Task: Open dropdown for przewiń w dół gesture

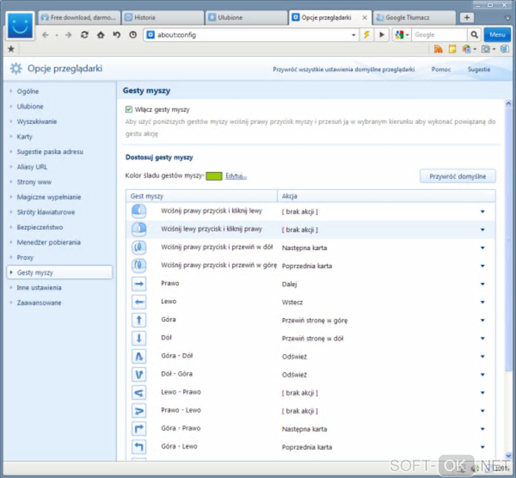Action: pos(483,248)
